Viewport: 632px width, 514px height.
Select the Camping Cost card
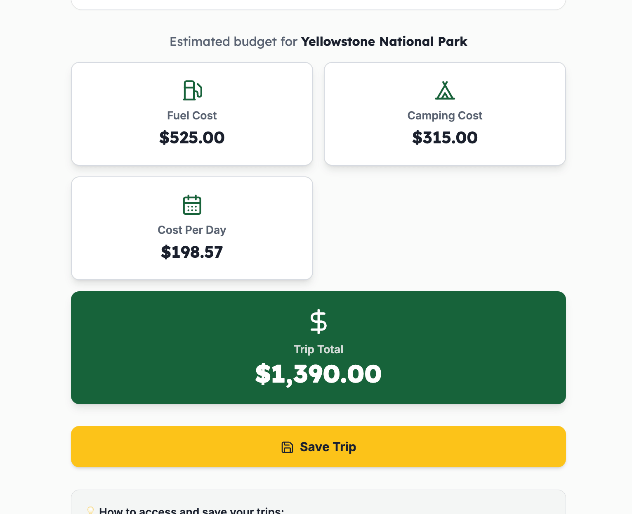(x=445, y=114)
